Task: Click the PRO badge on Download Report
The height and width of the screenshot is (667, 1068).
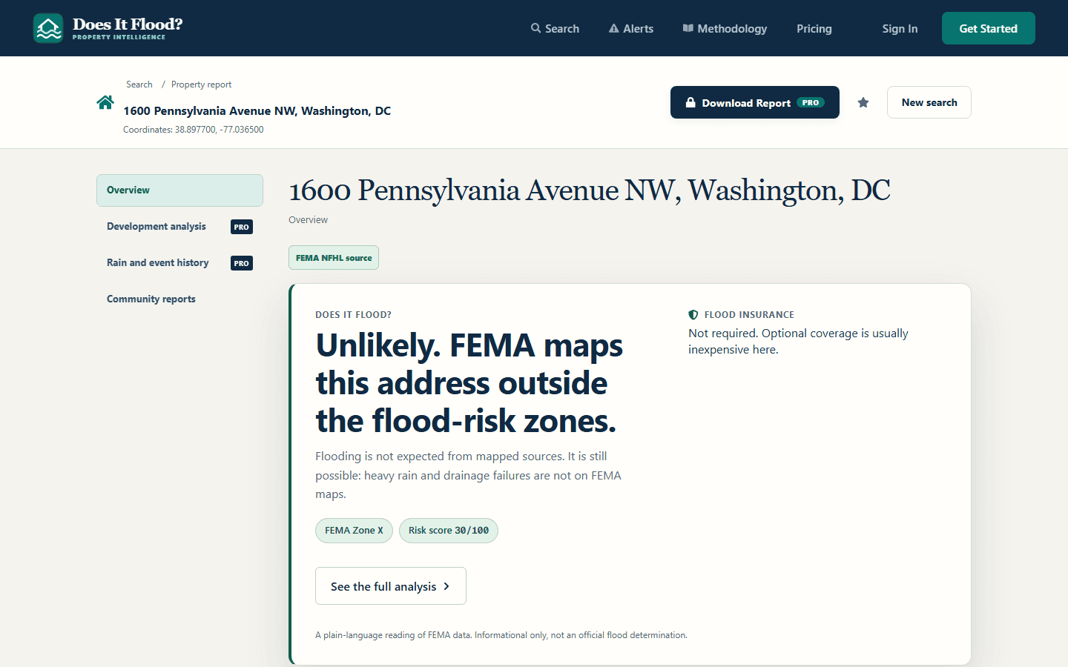Action: point(811,102)
